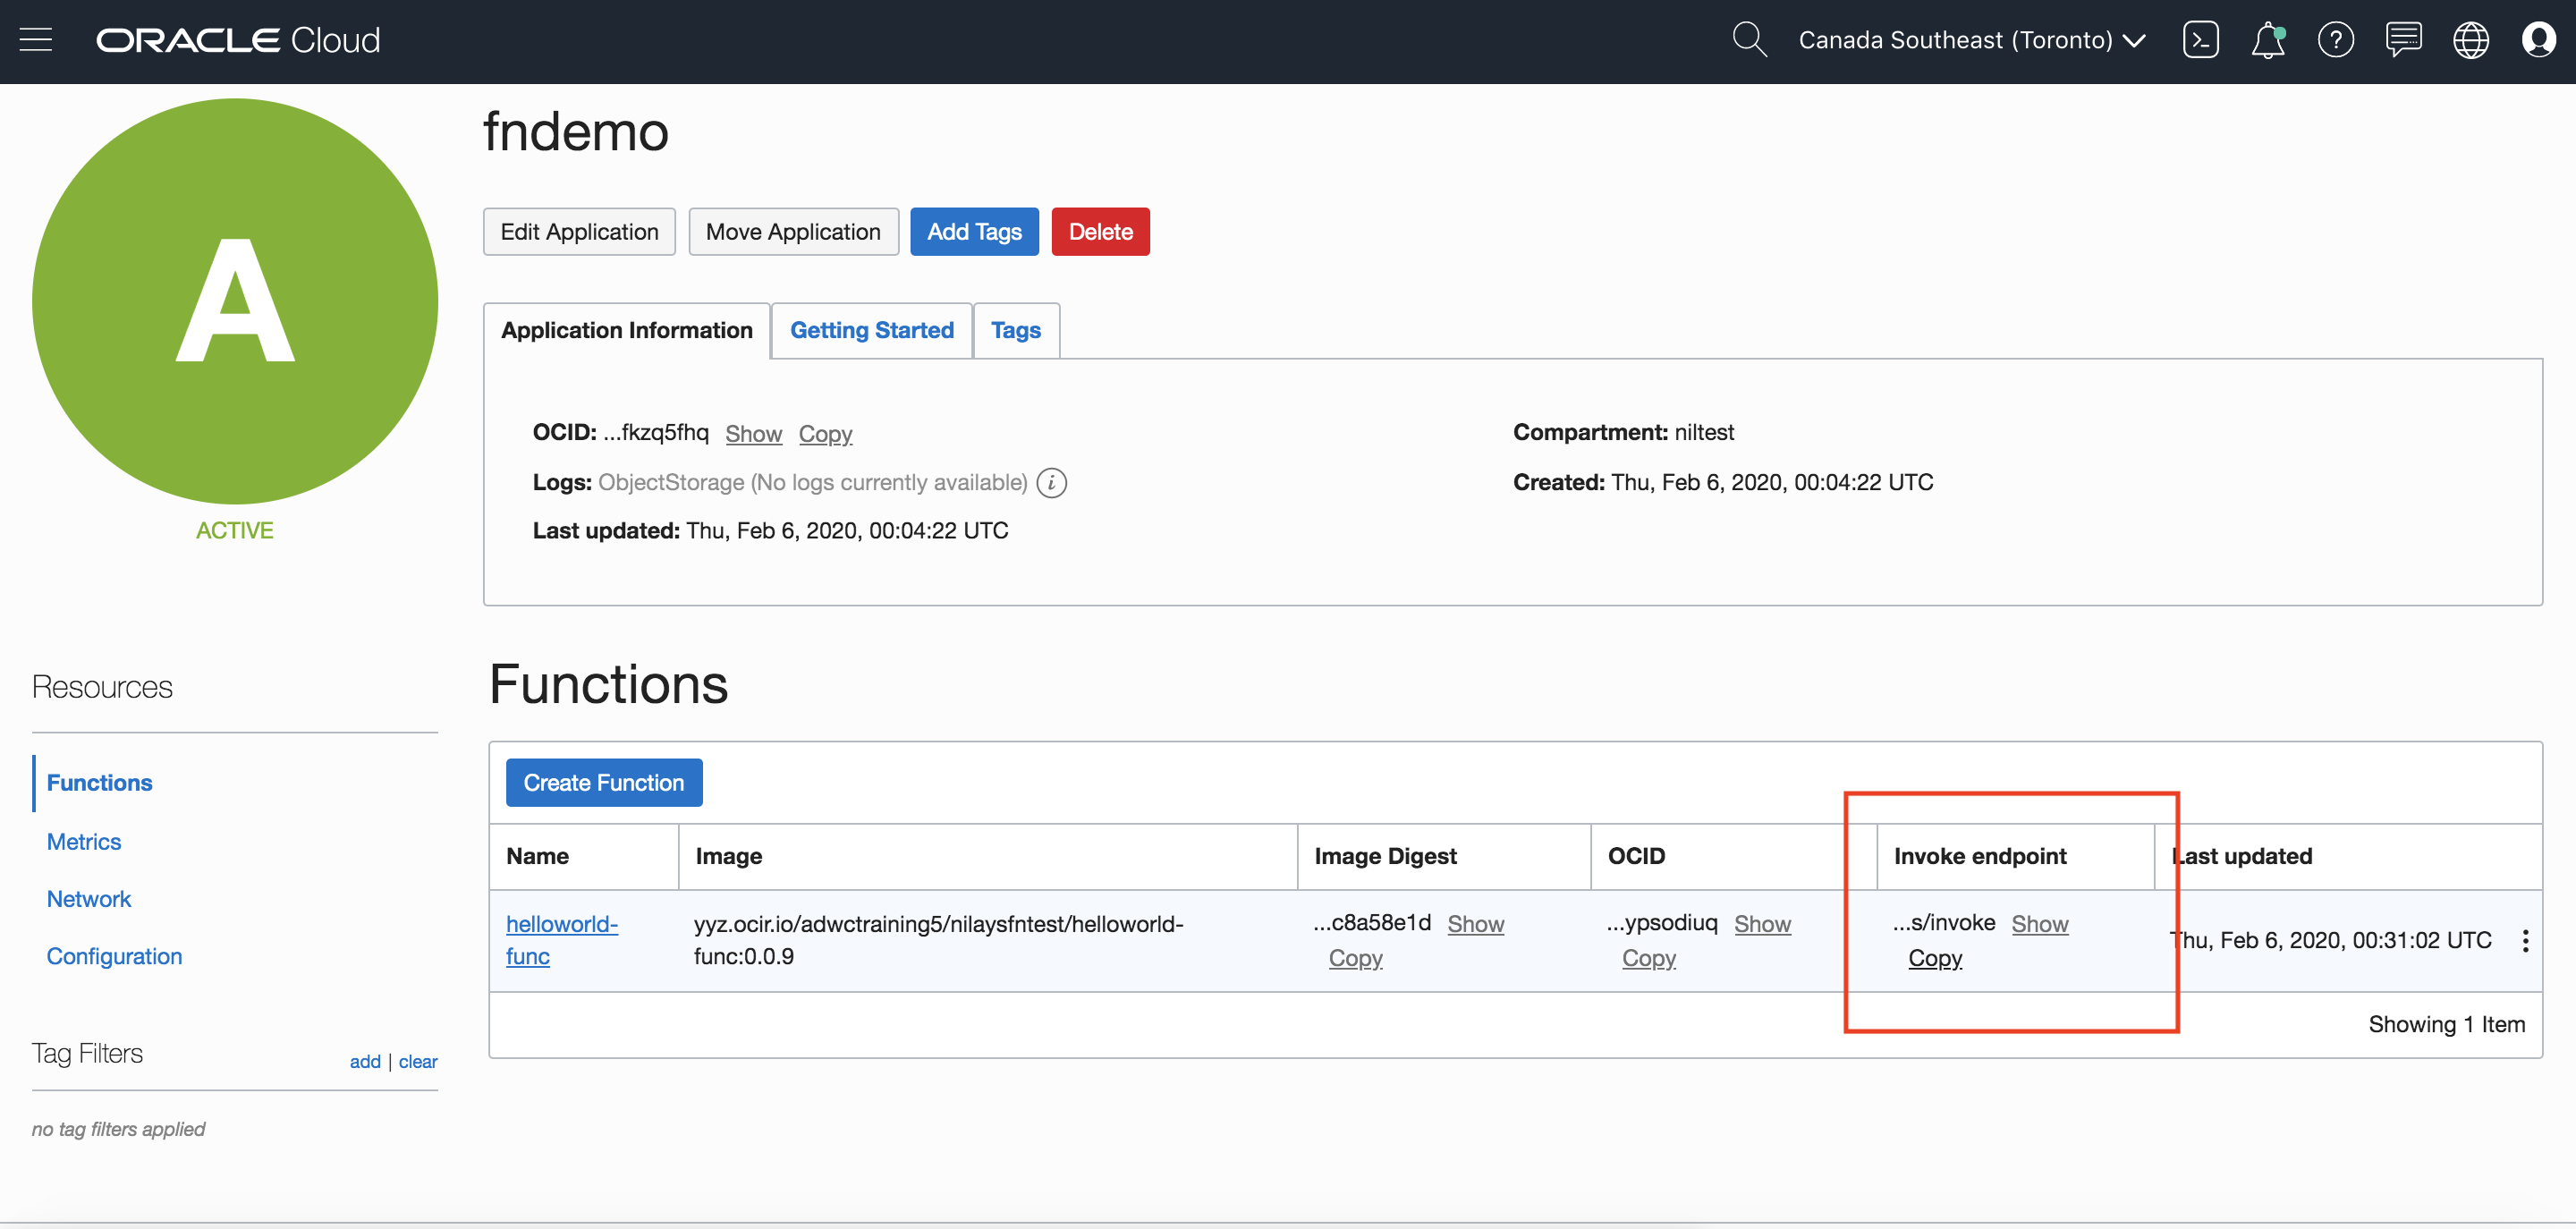Select Metrics under Resources
Image resolution: width=2576 pixels, height=1229 pixels.
coord(84,842)
